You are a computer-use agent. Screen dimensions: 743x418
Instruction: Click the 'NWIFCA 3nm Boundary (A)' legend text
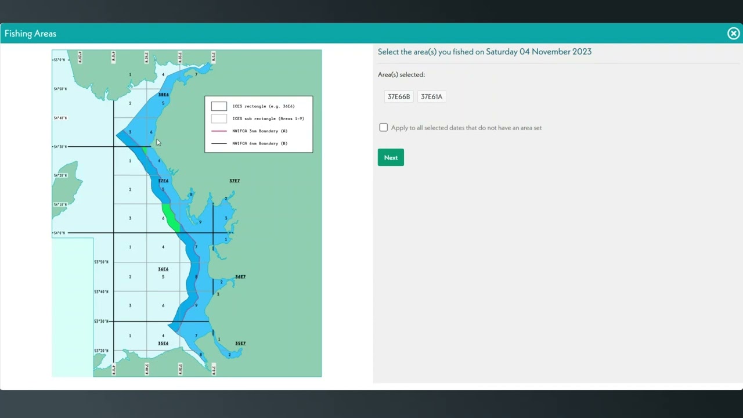coord(259,131)
